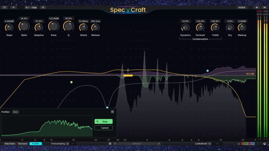Click the Q knob
269x151 pixels.
69,26
